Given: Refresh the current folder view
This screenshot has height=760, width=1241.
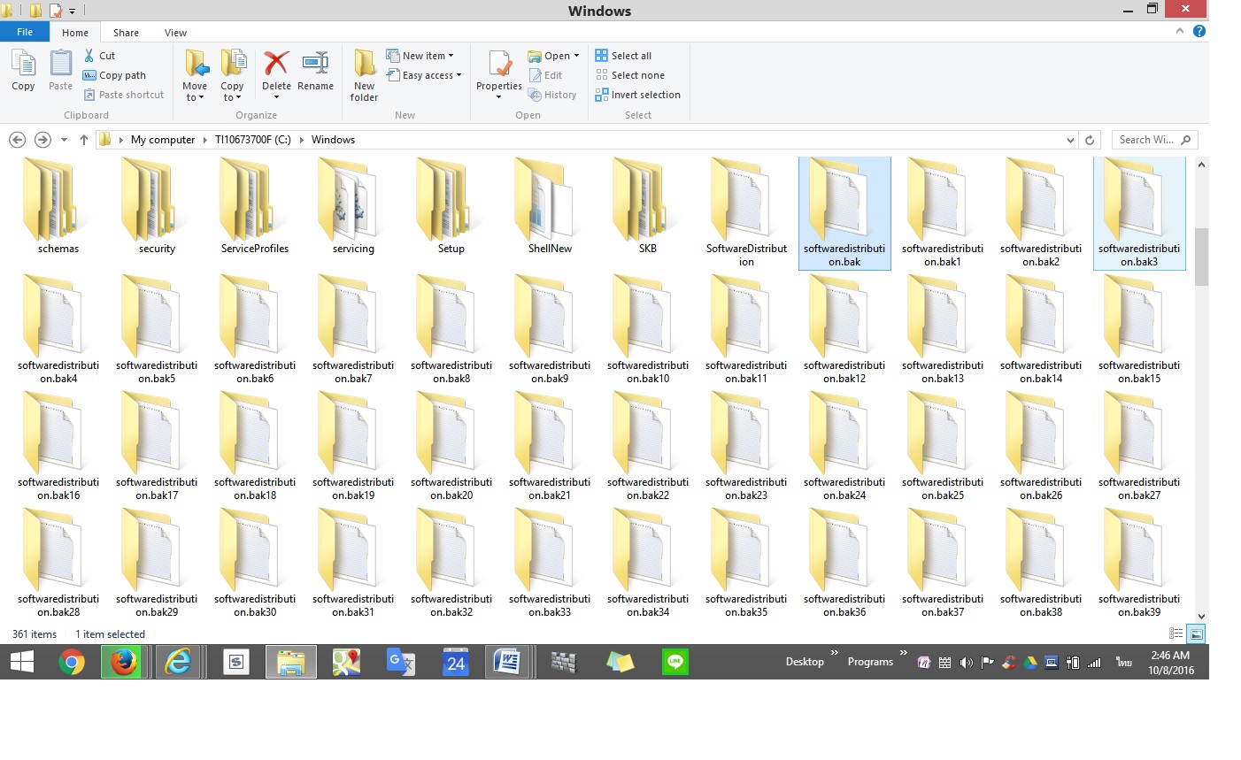Looking at the screenshot, I should pyautogui.click(x=1090, y=140).
